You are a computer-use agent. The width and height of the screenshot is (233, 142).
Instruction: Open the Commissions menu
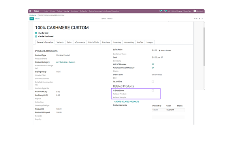pyautogui.click(x=75, y=11)
